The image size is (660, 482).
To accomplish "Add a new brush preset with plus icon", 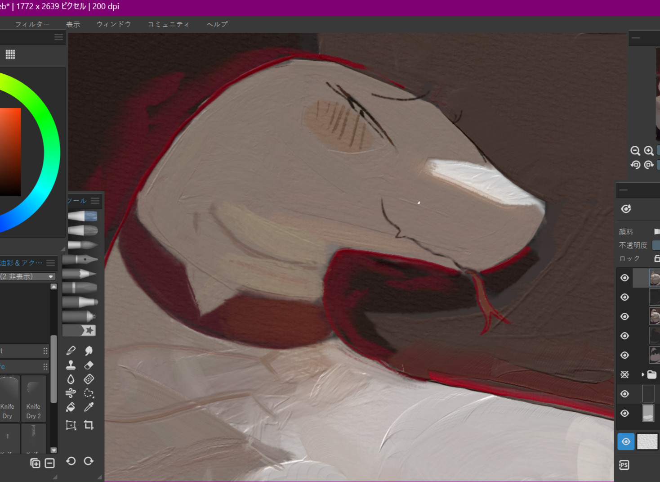I will [x=35, y=463].
